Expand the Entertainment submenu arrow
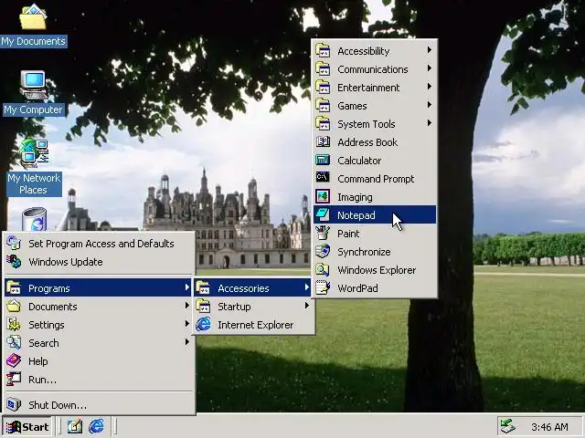Screen dimensions: 585x438 [430, 87]
